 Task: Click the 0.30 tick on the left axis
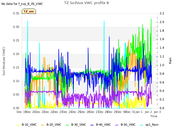click(x=16, y=27)
